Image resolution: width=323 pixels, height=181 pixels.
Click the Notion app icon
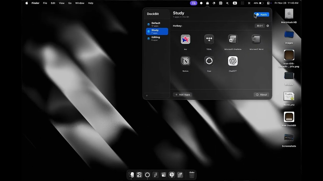(x=185, y=61)
